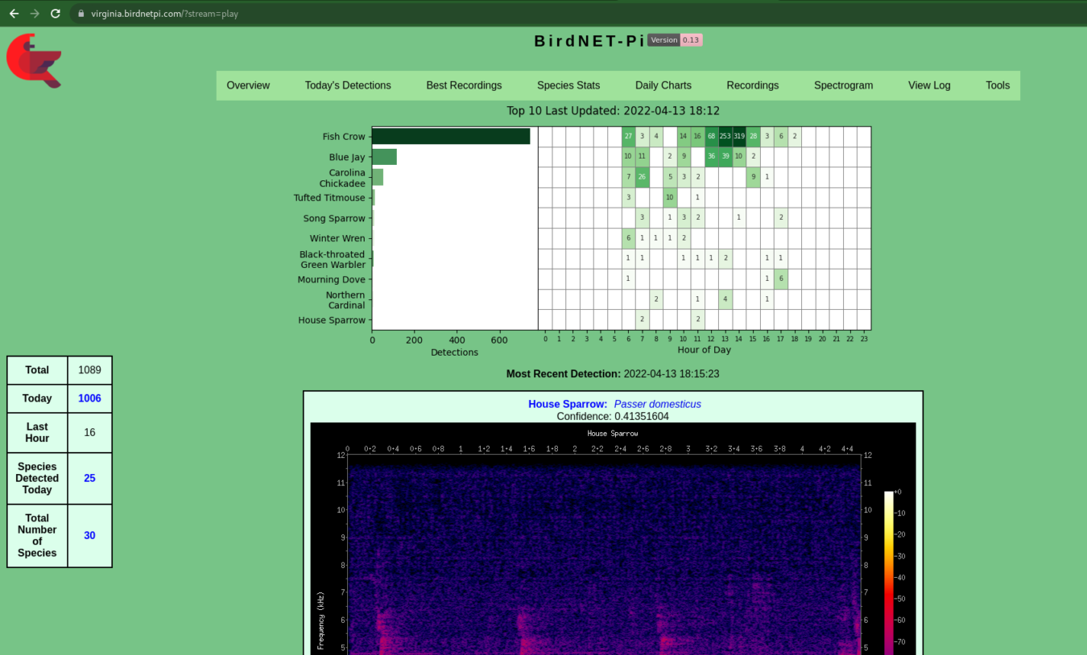Switch to the Spectrogram tab
This screenshot has width=1087, height=655.
tap(843, 85)
